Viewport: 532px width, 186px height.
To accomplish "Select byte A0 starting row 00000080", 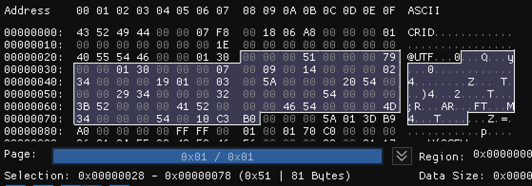I will click(x=82, y=131).
